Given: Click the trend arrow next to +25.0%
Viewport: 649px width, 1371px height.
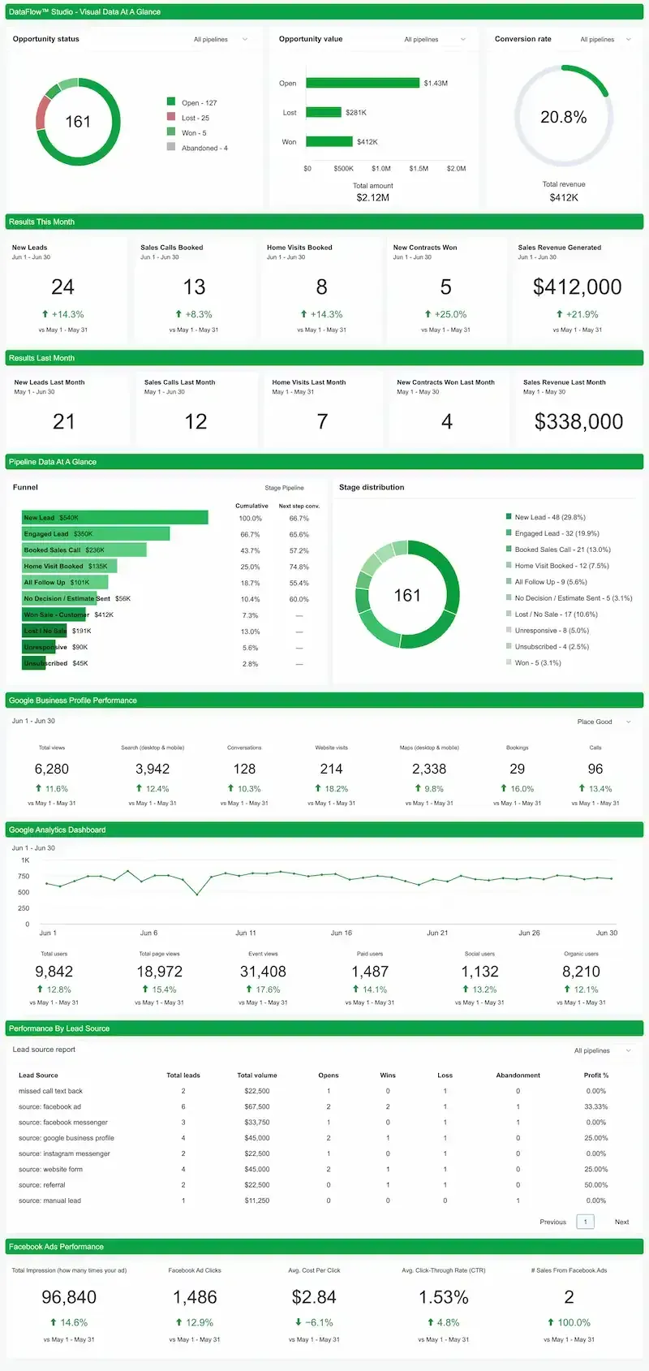Looking at the screenshot, I should pos(428,313).
